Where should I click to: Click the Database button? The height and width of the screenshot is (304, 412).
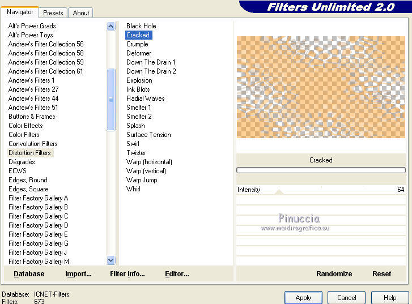pos(29,274)
